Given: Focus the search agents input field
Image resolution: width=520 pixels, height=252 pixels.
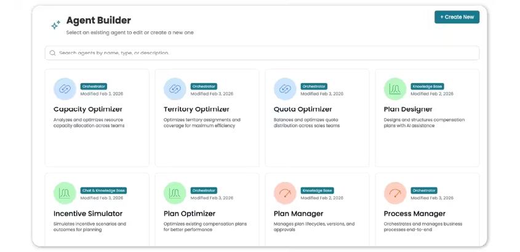Looking at the screenshot, I should point(262,53).
